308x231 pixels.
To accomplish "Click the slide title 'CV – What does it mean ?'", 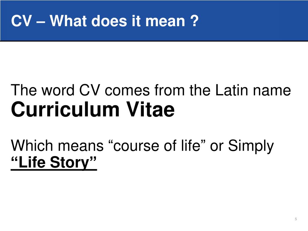I will click(x=105, y=21).
